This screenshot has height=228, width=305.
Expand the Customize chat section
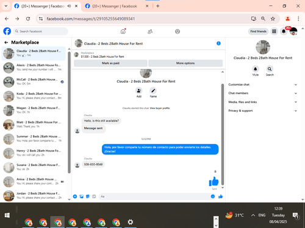pyautogui.click(x=263, y=85)
